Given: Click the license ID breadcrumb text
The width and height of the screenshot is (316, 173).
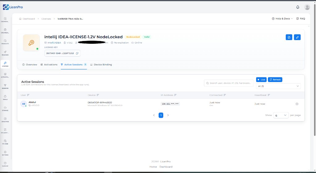Looking at the screenshot, I should click(x=70, y=19).
